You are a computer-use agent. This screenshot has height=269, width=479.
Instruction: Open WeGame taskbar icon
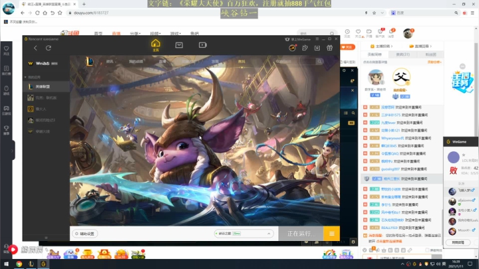click(x=43, y=264)
